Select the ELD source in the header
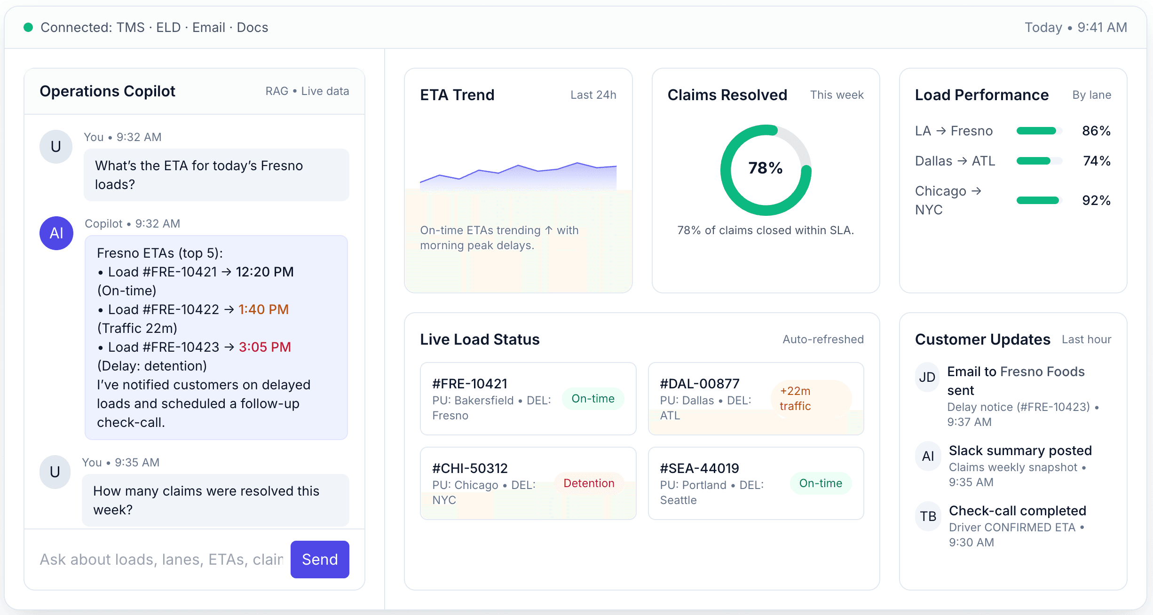 [168, 27]
